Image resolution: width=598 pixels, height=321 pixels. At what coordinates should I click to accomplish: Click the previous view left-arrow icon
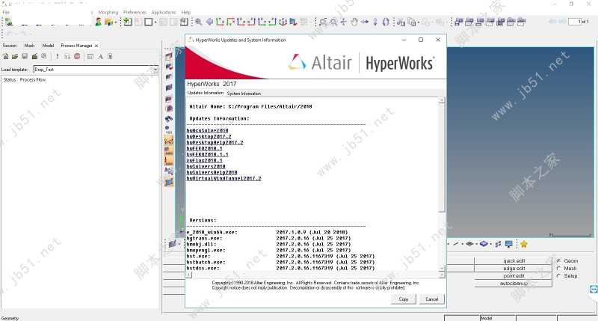tap(209, 22)
